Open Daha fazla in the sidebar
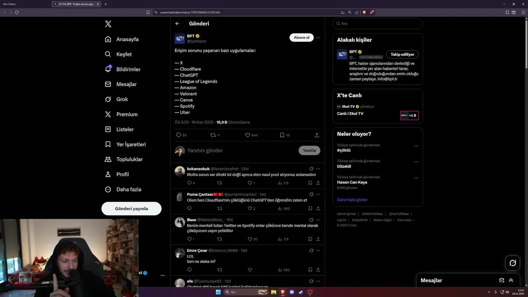Screen dimensions: 528x297 tap(123, 189)
